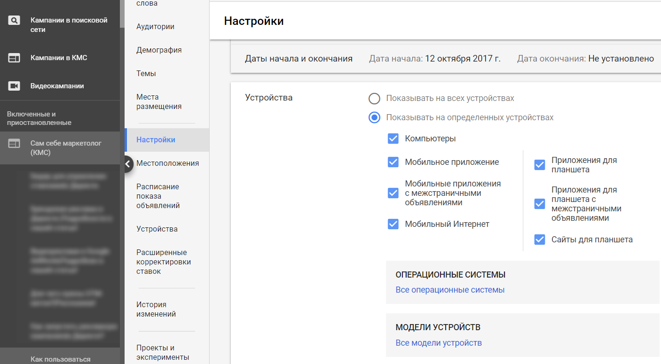Toggle the Приложения для планшета checkbox
661x364 pixels.
(x=539, y=165)
